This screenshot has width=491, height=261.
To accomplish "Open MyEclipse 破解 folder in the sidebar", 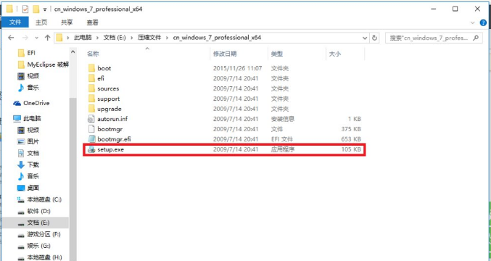I will [x=44, y=65].
